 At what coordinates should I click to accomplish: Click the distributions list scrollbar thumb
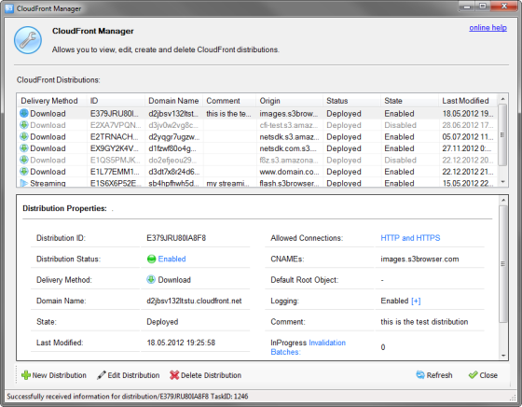(502, 134)
